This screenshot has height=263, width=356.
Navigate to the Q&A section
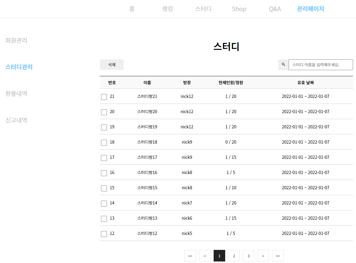tap(275, 9)
